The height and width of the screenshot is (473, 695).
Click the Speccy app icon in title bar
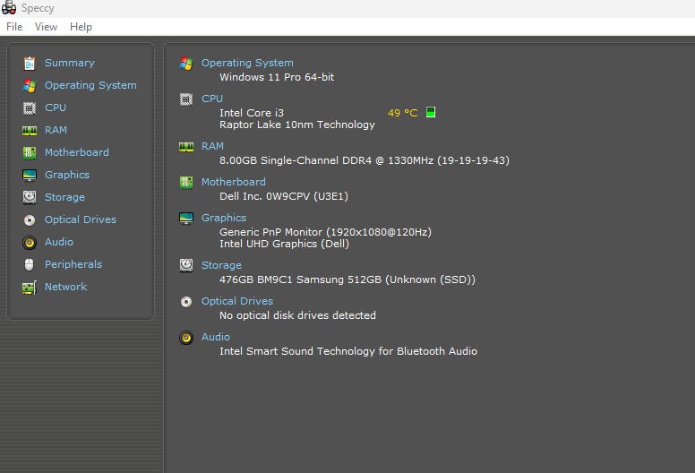tap(9, 8)
